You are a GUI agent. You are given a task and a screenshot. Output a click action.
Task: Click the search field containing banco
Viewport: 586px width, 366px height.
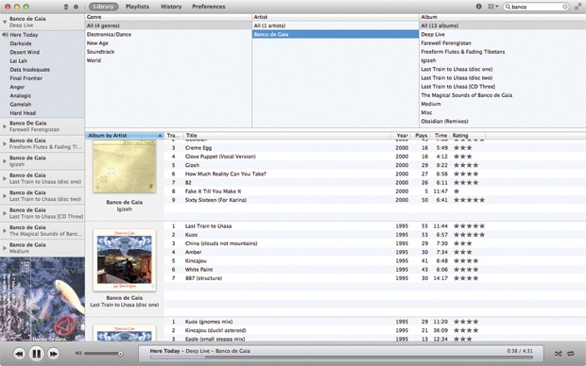click(536, 7)
